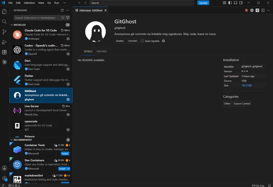This screenshot has width=273, height=187.
Task: Open the Extensions view icon
Action: [x=4, y=52]
